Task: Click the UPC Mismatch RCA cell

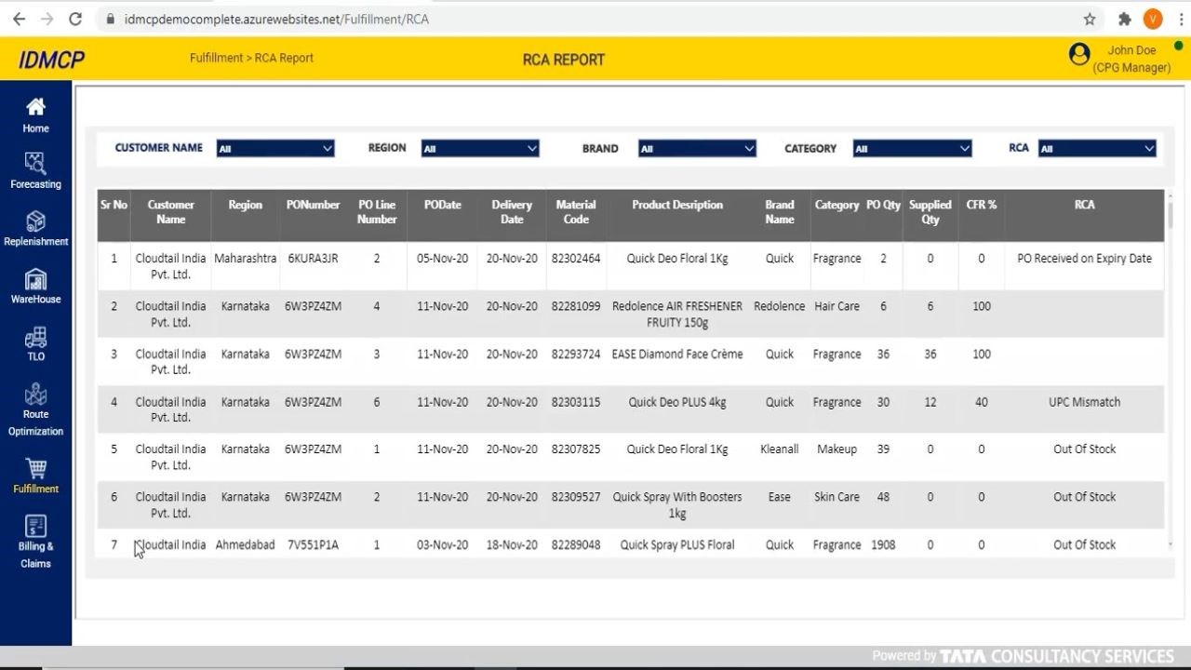Action: point(1085,402)
